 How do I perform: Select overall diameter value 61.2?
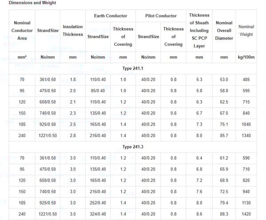[x=224, y=158]
